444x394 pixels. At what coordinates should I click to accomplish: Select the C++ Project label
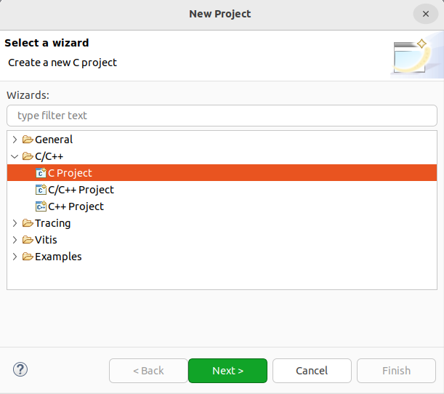(x=76, y=206)
